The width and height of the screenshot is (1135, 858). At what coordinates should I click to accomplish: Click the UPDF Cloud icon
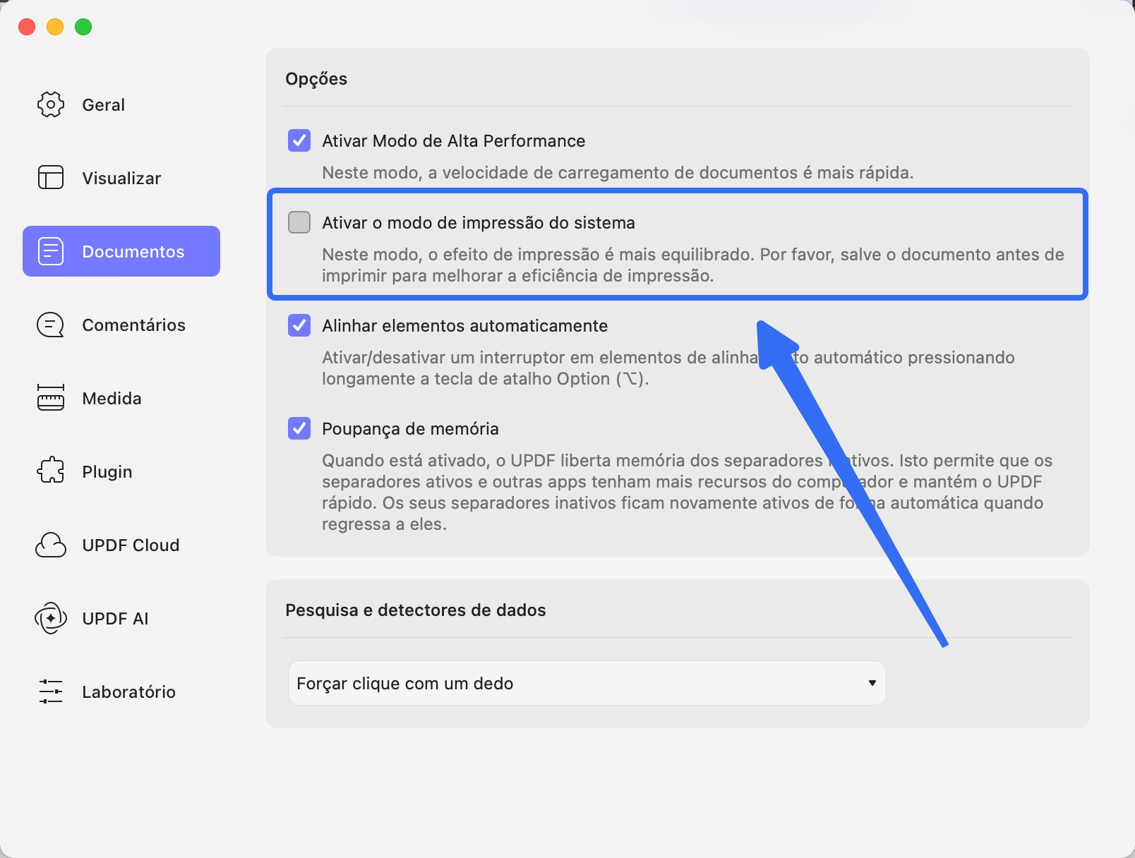click(x=51, y=545)
